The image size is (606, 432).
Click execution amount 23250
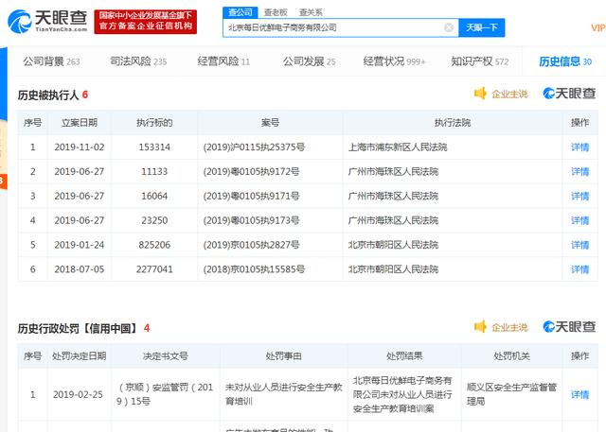pyautogui.click(x=154, y=220)
